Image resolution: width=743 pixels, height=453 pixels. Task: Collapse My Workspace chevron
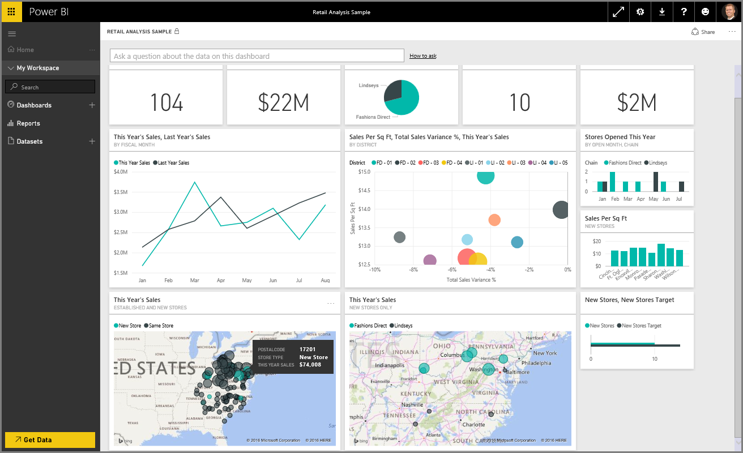(11, 68)
